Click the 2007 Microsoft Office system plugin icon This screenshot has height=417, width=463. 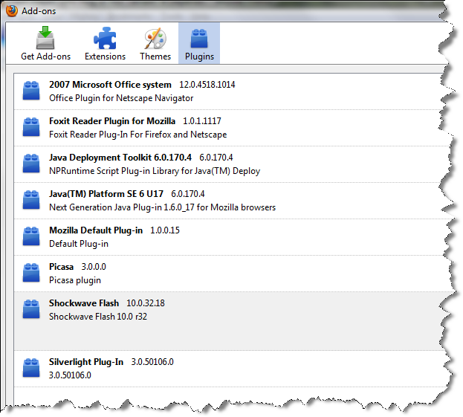(31, 91)
